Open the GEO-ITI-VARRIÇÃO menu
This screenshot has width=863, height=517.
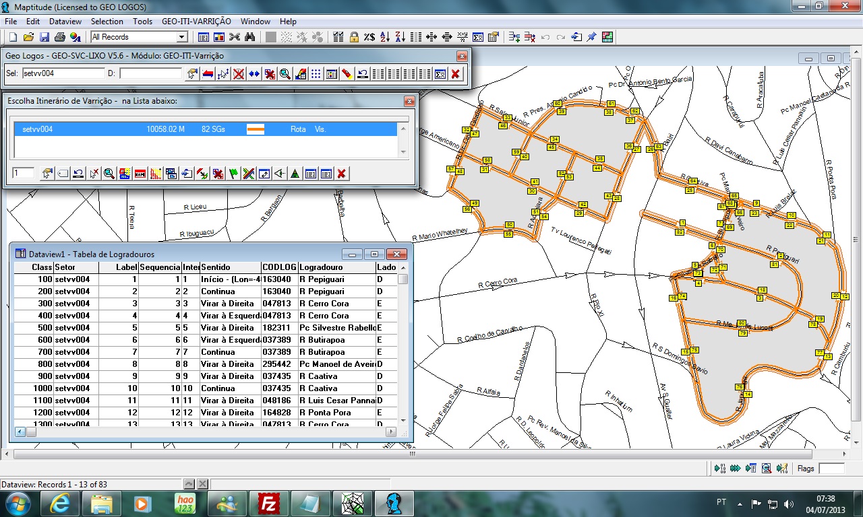196,22
